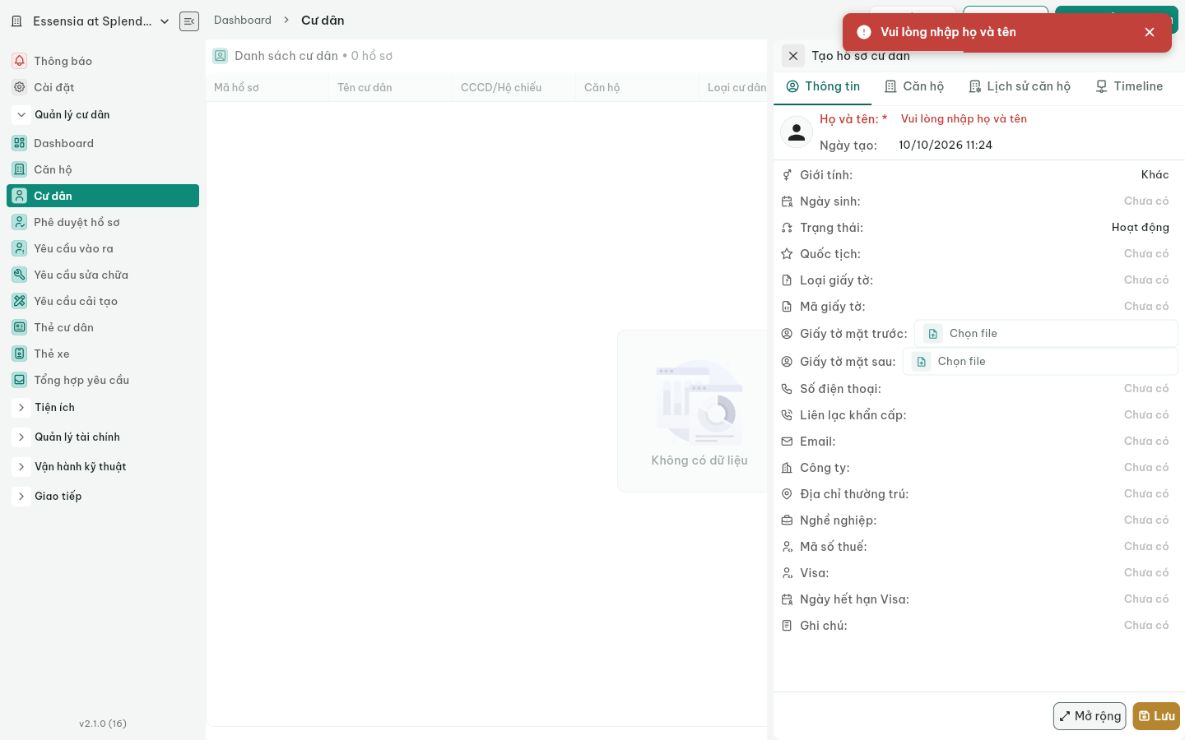Open the Thông báo bell icon
Viewport: 1185px width, 740px height.
pos(20,61)
